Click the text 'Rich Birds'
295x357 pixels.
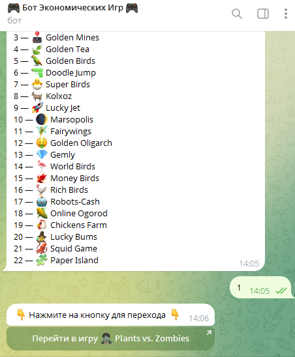point(69,190)
